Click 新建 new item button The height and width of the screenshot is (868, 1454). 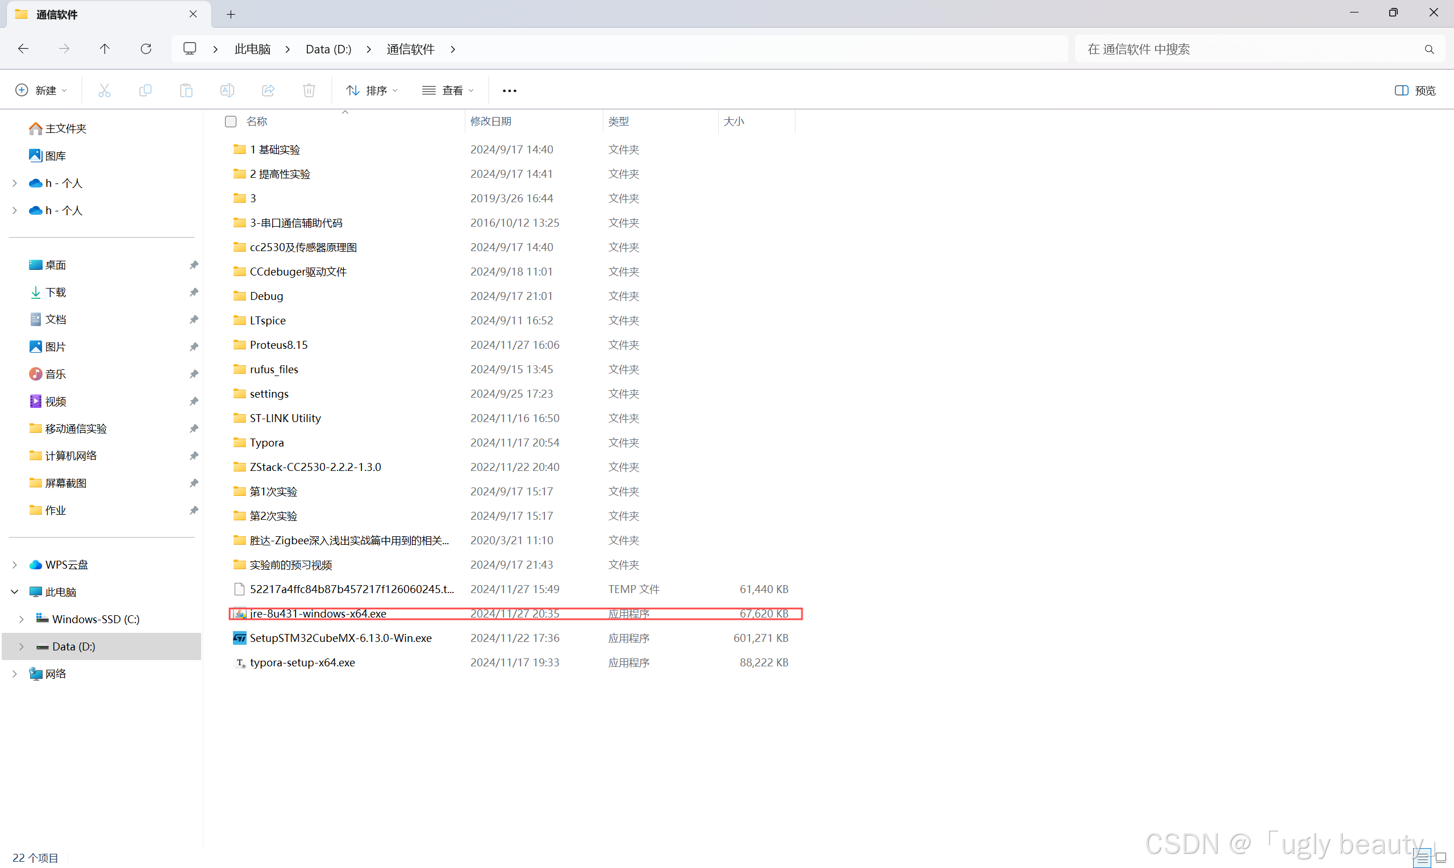pos(41,90)
